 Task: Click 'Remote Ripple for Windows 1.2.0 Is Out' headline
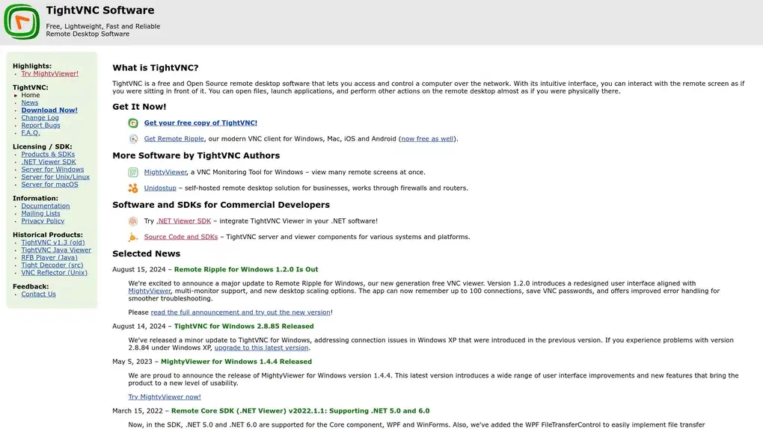(246, 270)
